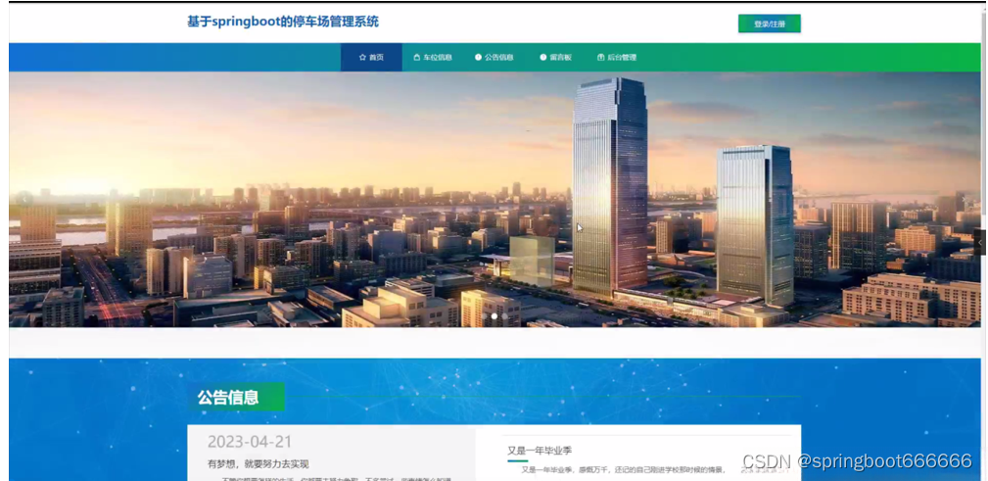The height and width of the screenshot is (481, 988).
Task: Click site title 基于springboot的停车场管理系统
Action: [x=283, y=23]
